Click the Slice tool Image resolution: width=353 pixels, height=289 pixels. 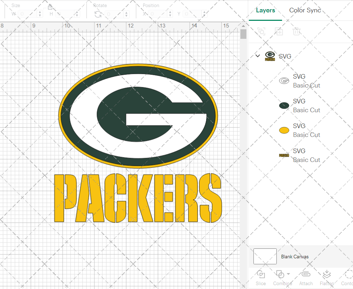click(261, 275)
